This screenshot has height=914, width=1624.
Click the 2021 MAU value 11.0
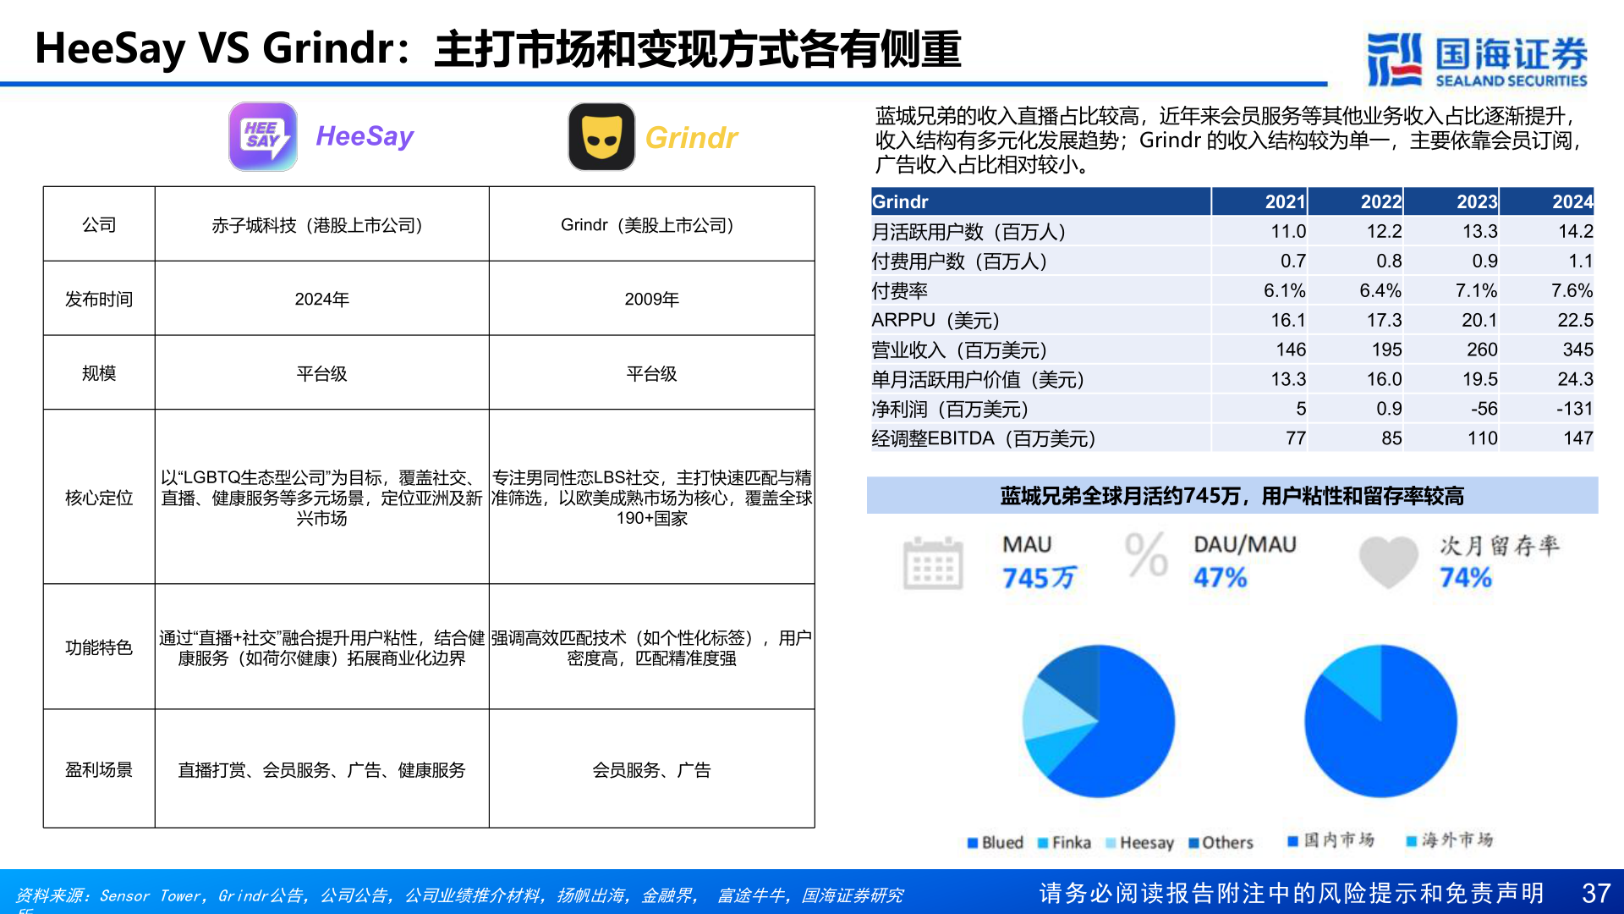(x=1288, y=231)
